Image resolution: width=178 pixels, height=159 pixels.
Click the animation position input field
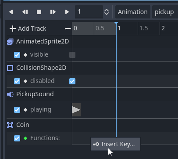click(x=89, y=12)
